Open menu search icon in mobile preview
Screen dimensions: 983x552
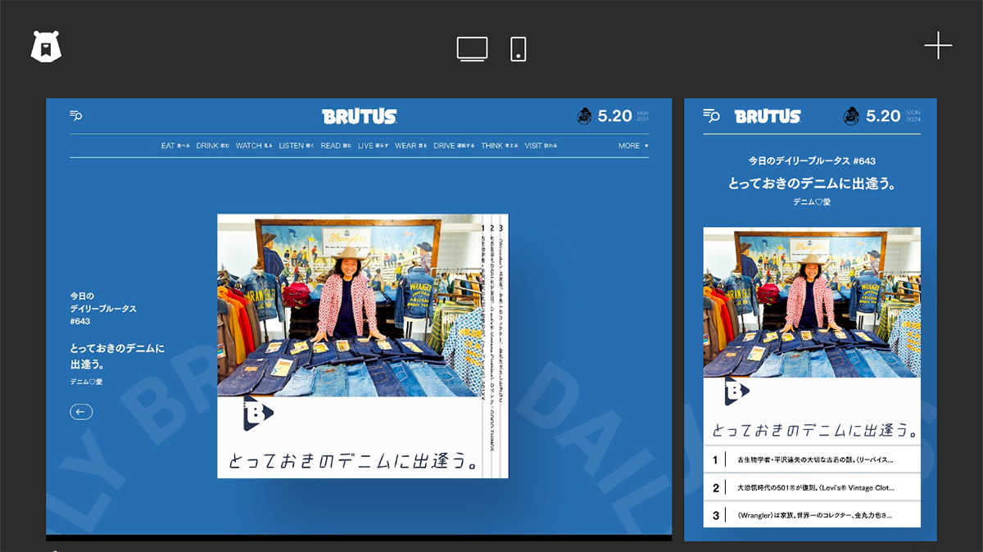pyautogui.click(x=711, y=116)
